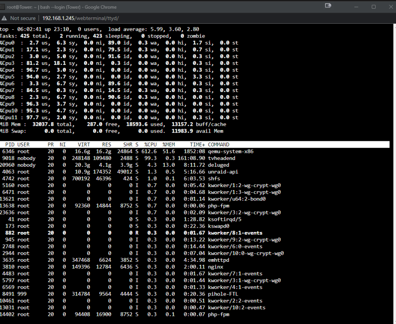Click kworker/9:2-wg-crypt-wg0 command
The image size is (396, 324).
244,240
